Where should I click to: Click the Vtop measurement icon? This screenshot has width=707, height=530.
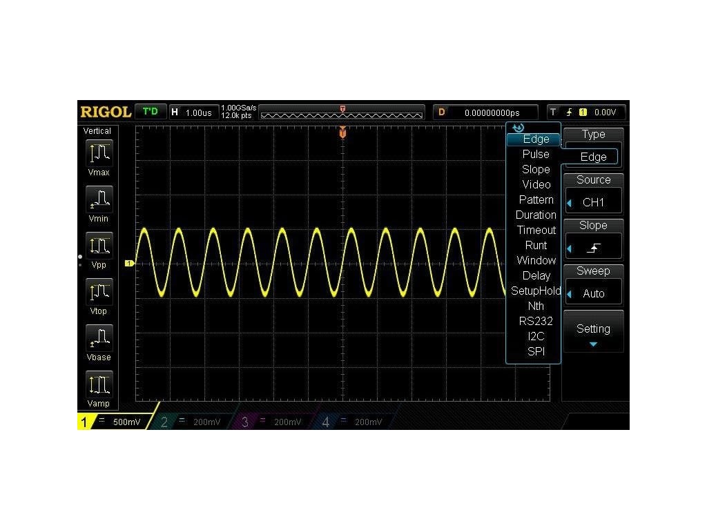tap(100, 291)
